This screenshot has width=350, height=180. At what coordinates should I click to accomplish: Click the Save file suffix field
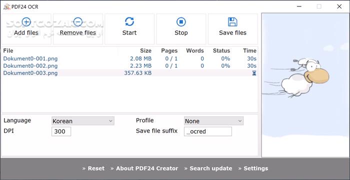[x=208, y=131]
